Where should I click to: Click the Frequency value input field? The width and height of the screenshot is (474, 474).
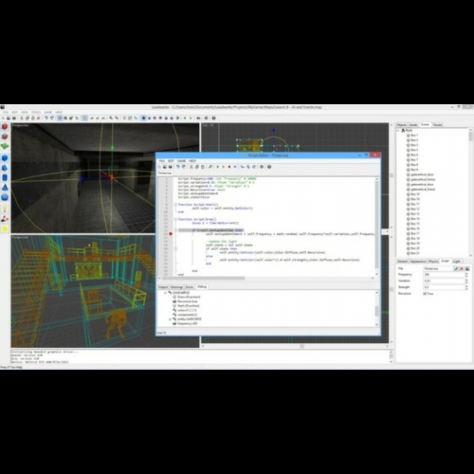(444, 275)
